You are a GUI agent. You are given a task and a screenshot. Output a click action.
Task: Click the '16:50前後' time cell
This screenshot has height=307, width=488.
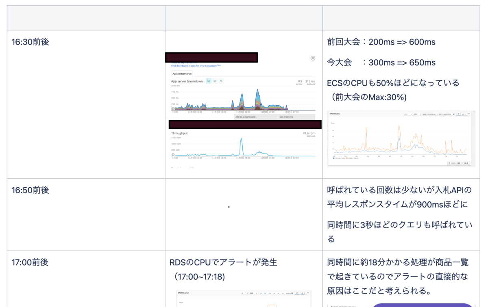(x=30, y=190)
